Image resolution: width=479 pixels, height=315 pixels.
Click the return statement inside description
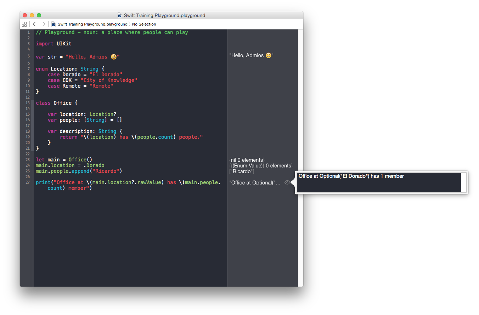click(x=131, y=137)
